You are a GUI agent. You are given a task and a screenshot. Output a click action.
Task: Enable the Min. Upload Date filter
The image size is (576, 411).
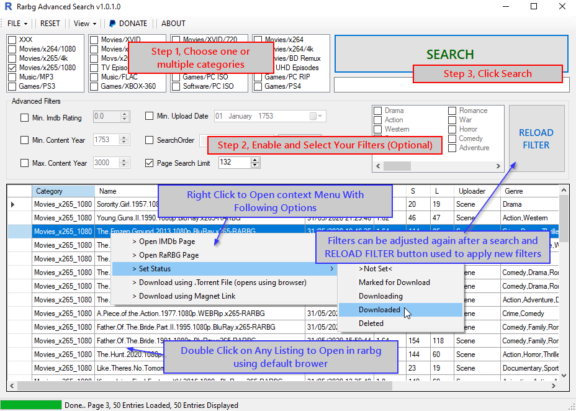[149, 116]
